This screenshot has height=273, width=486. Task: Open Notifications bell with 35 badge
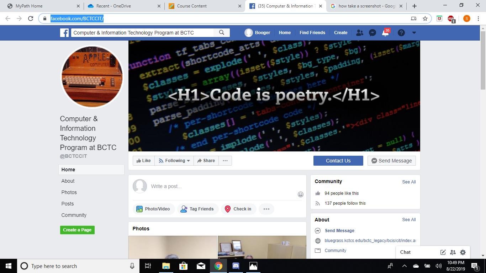pyautogui.click(x=386, y=33)
